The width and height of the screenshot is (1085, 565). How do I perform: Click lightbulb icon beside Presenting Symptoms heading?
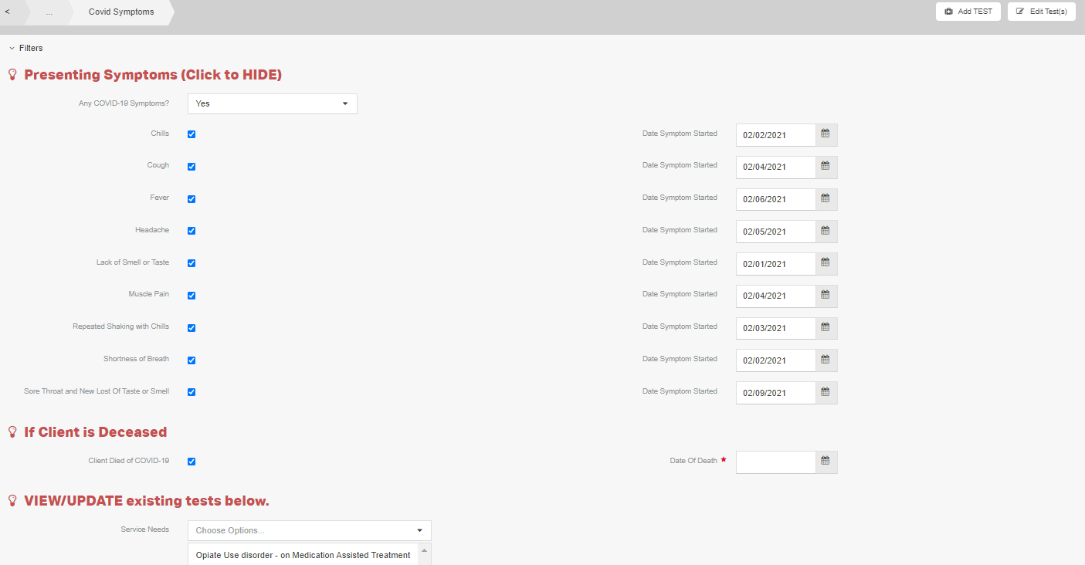coord(12,75)
